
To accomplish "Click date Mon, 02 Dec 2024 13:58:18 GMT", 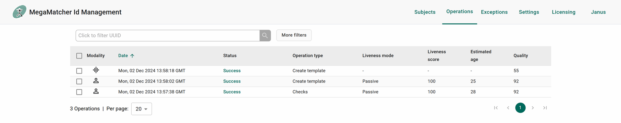I will (x=152, y=71).
